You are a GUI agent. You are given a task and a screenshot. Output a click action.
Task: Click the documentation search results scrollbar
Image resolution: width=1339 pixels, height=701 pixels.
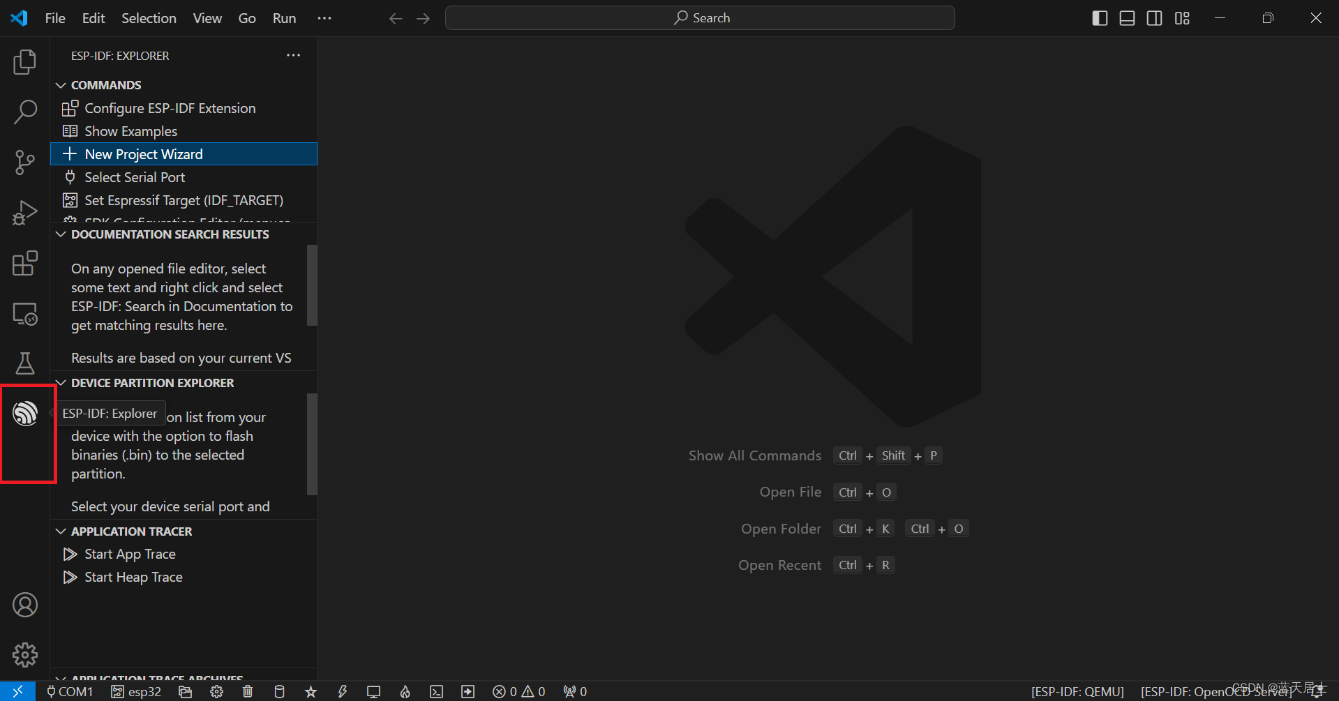pyautogui.click(x=312, y=285)
